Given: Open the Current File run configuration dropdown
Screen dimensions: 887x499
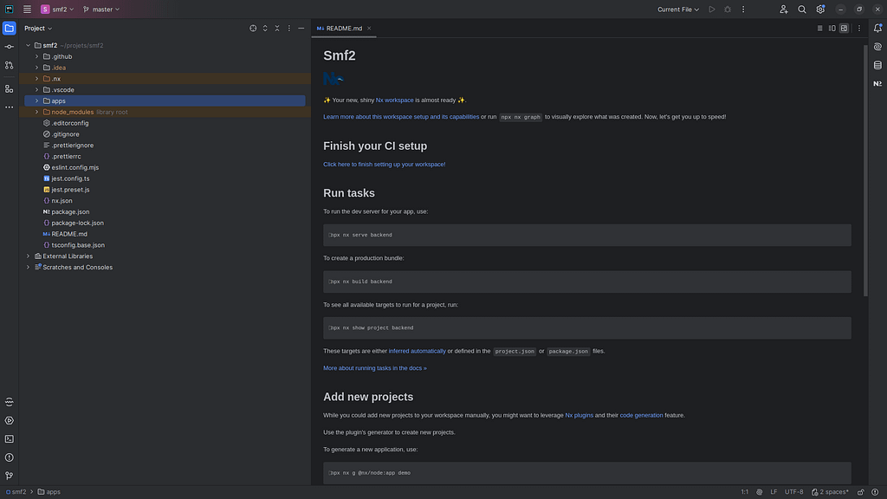Looking at the screenshot, I should point(677,10).
